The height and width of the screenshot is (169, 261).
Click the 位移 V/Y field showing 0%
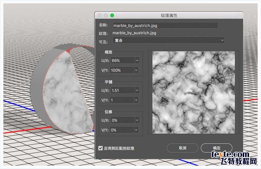coord(122,130)
